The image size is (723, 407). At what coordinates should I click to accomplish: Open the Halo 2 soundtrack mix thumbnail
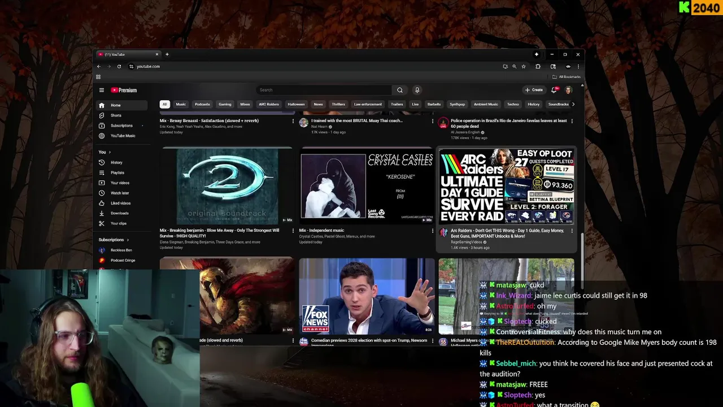click(227, 185)
